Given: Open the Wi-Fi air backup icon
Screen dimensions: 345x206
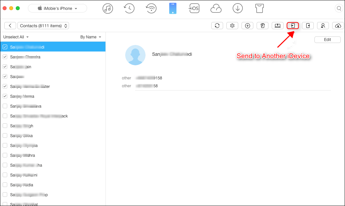Looking at the screenshot, I should click(151, 9).
